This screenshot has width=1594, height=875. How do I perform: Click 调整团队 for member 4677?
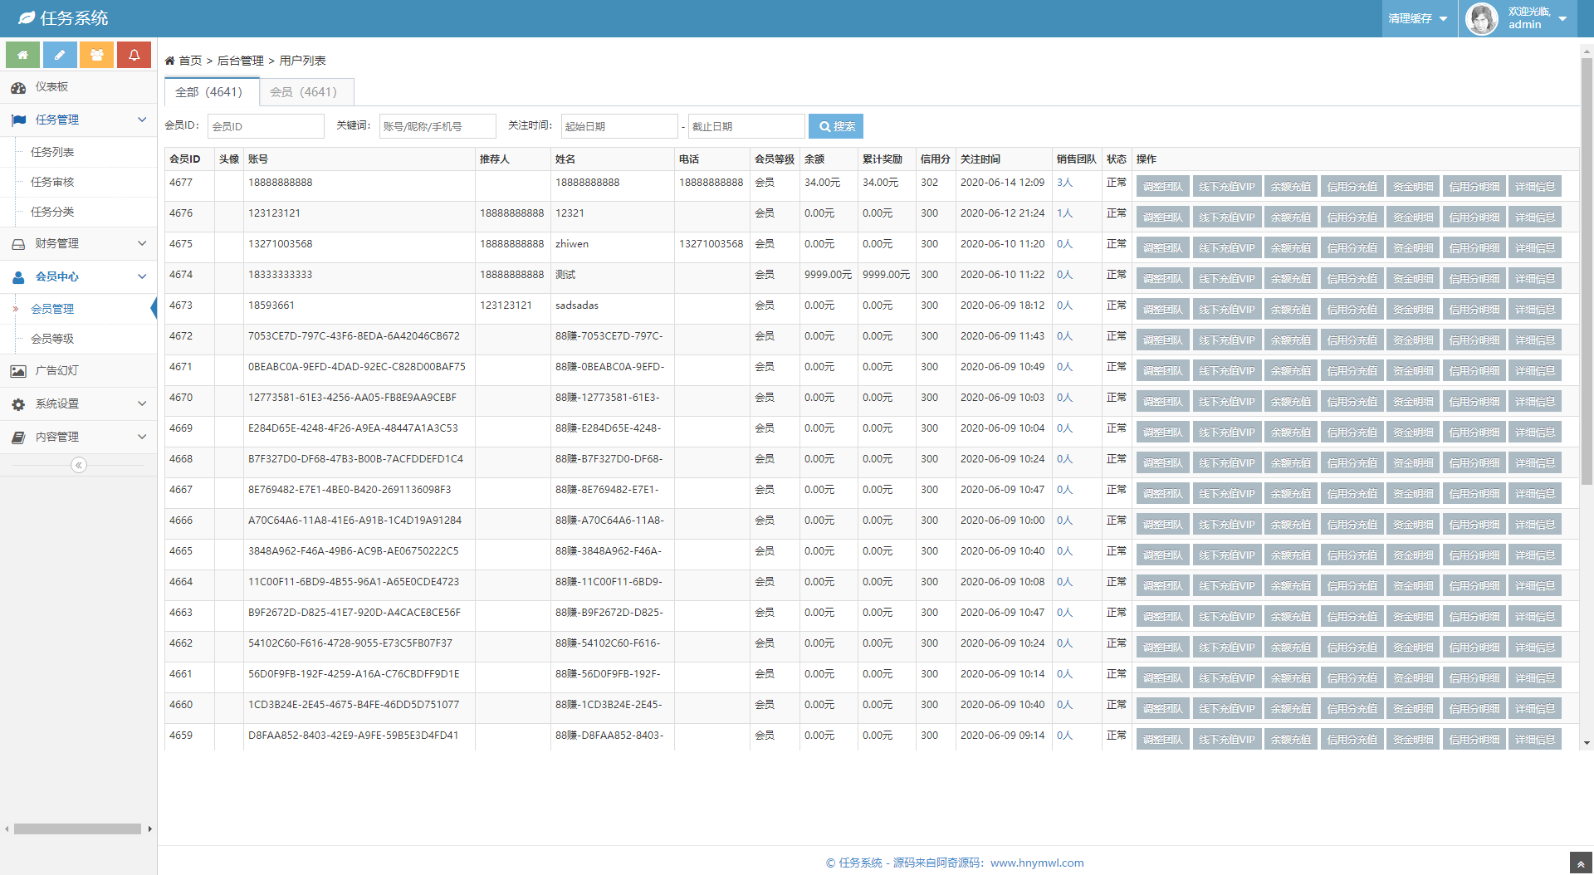(1162, 187)
